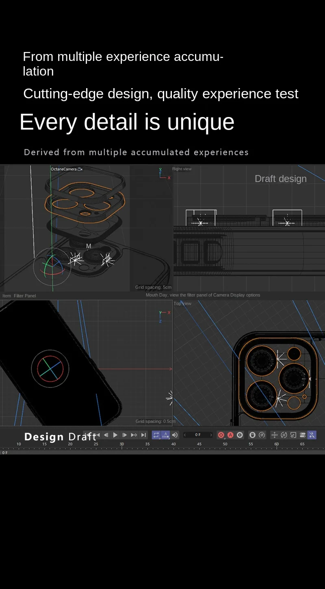
Task: Go to the next keyframe
Action: (x=134, y=435)
